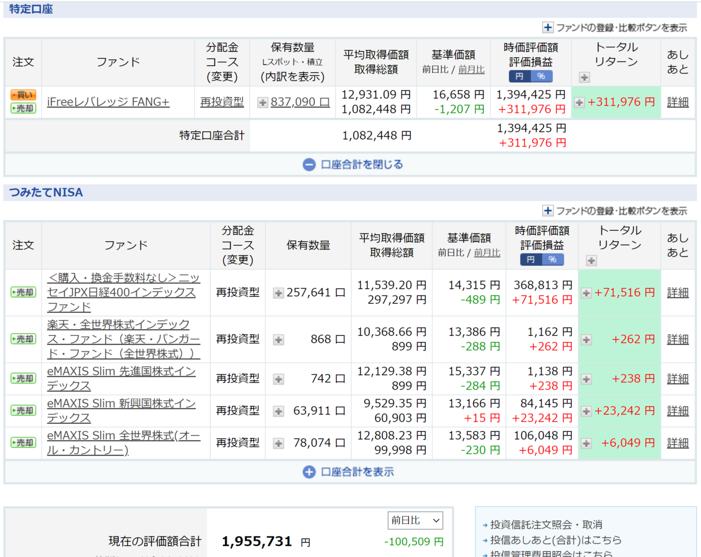
Task: Expand total return plus icon at +6,049 円
Action: tap(587, 443)
